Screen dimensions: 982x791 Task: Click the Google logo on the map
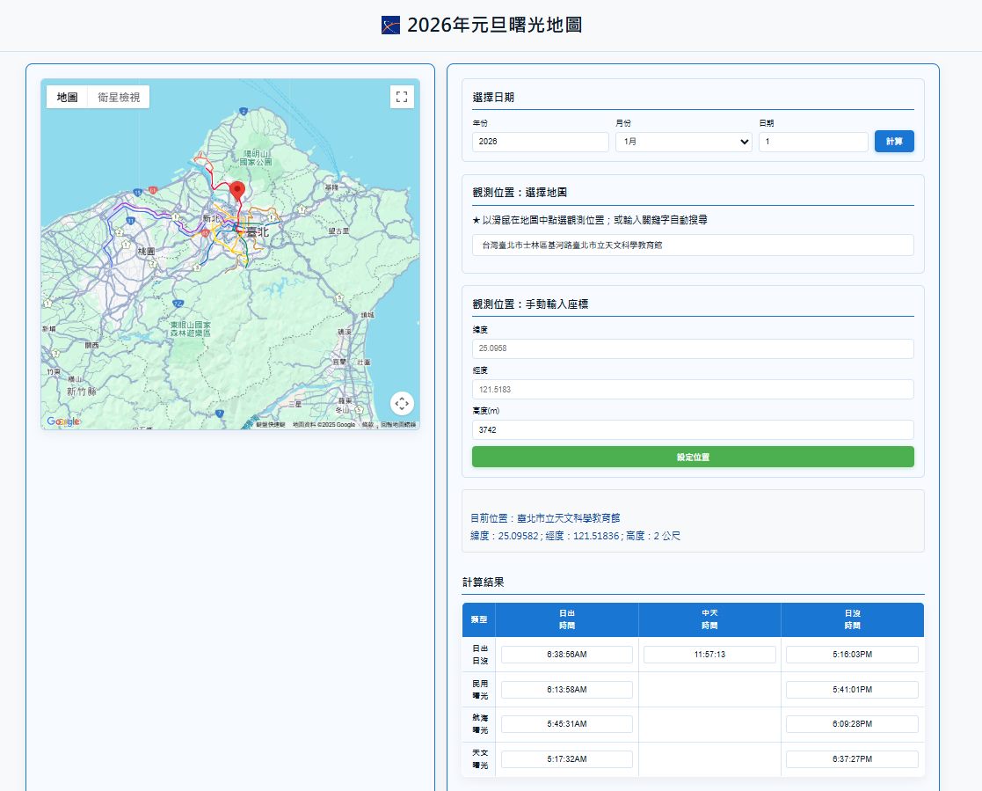pyautogui.click(x=62, y=422)
